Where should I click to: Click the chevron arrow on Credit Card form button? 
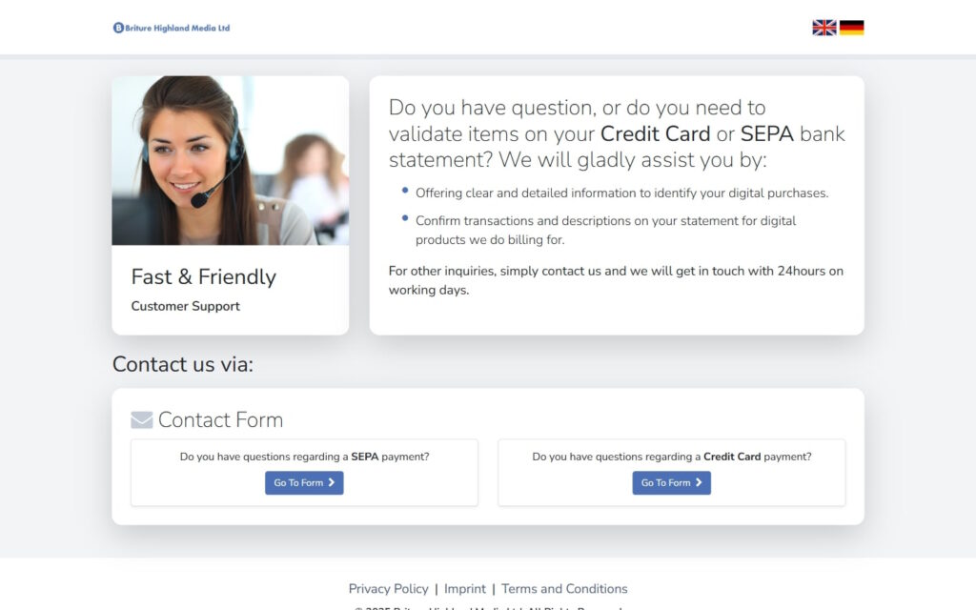pos(699,482)
